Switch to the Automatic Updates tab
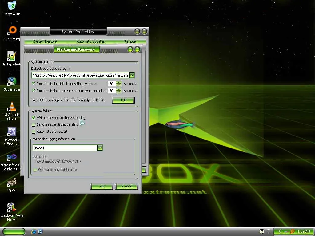 pos(91,41)
